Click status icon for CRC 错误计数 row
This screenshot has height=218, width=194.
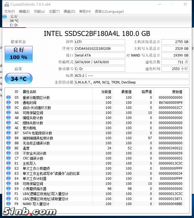(x=8, y=158)
